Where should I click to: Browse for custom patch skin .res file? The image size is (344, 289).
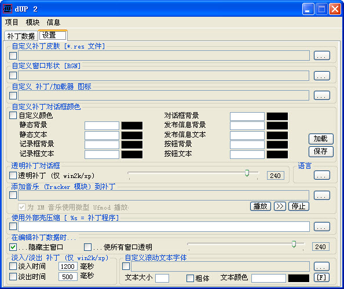322,55
